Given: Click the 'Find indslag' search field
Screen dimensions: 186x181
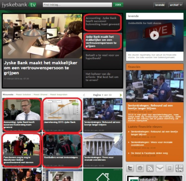Looking at the screenshot, I should click(77, 5).
